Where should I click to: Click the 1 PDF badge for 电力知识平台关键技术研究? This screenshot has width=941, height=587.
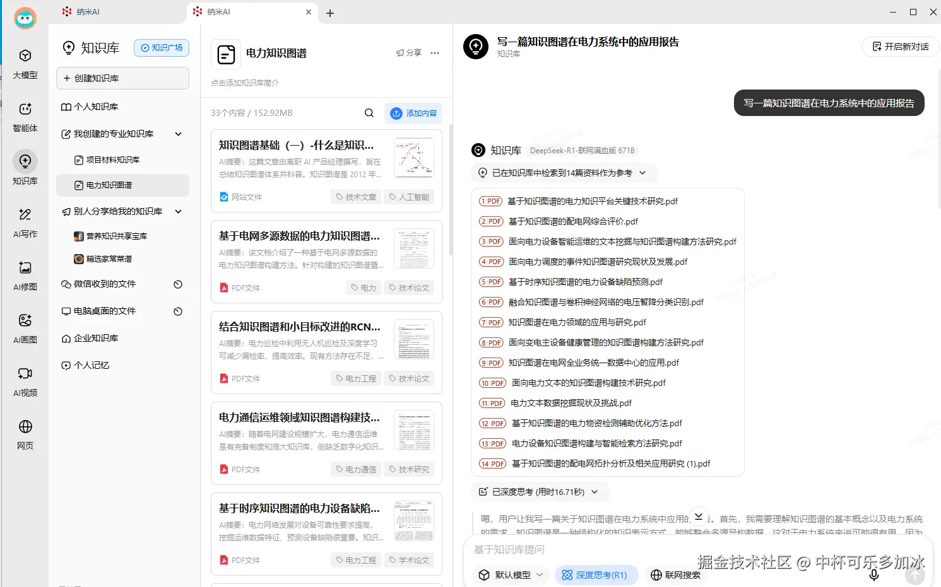pyautogui.click(x=490, y=201)
